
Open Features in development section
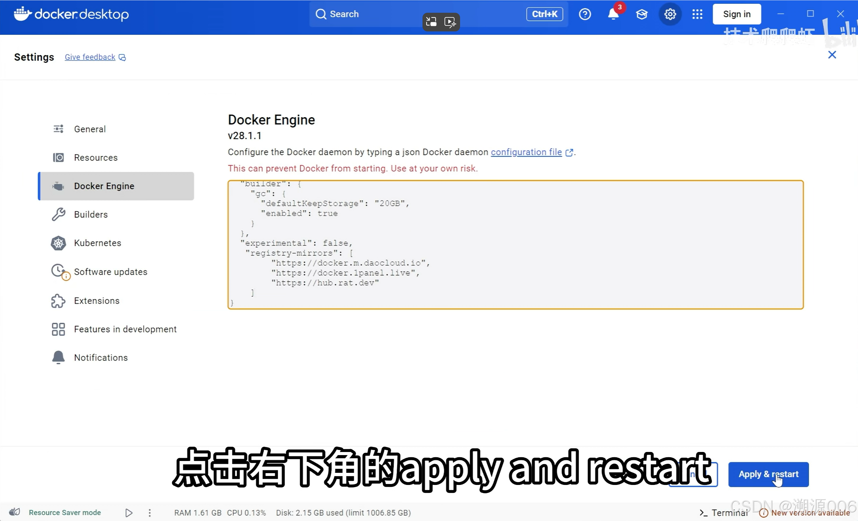[116, 329]
